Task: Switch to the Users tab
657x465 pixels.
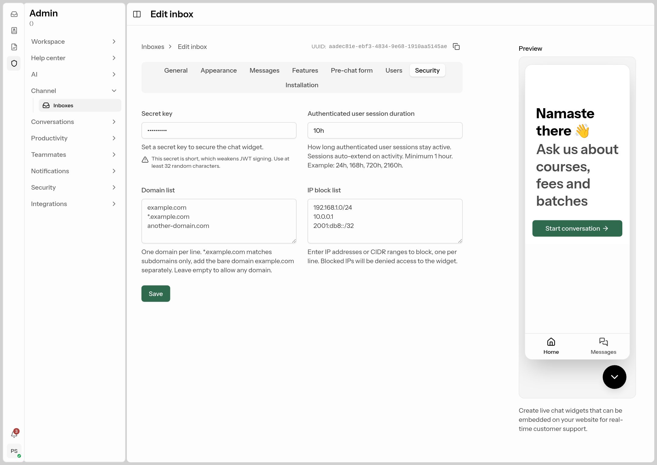Action: [394, 71]
